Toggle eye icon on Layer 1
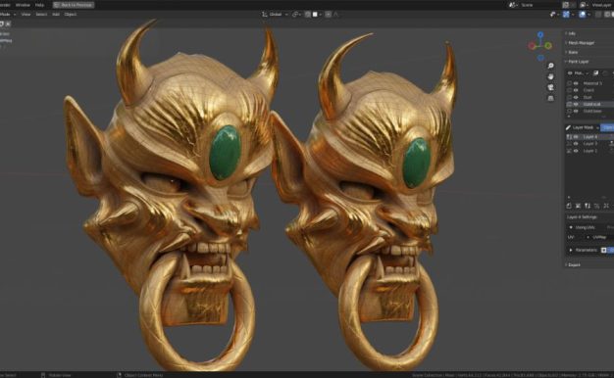This screenshot has height=378, width=614. (576, 151)
